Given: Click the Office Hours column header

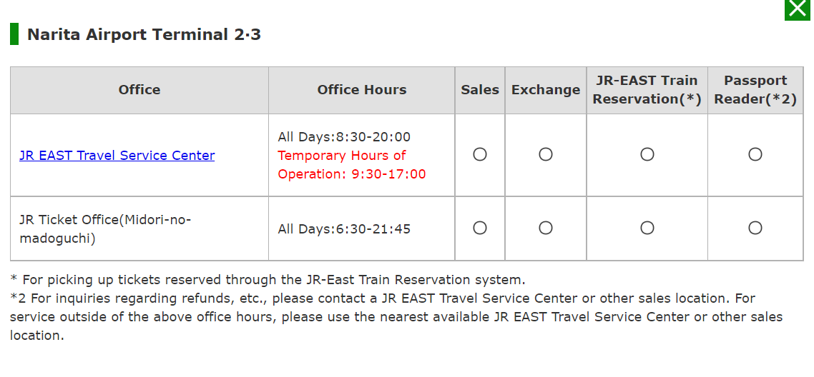Looking at the screenshot, I should tap(362, 90).
